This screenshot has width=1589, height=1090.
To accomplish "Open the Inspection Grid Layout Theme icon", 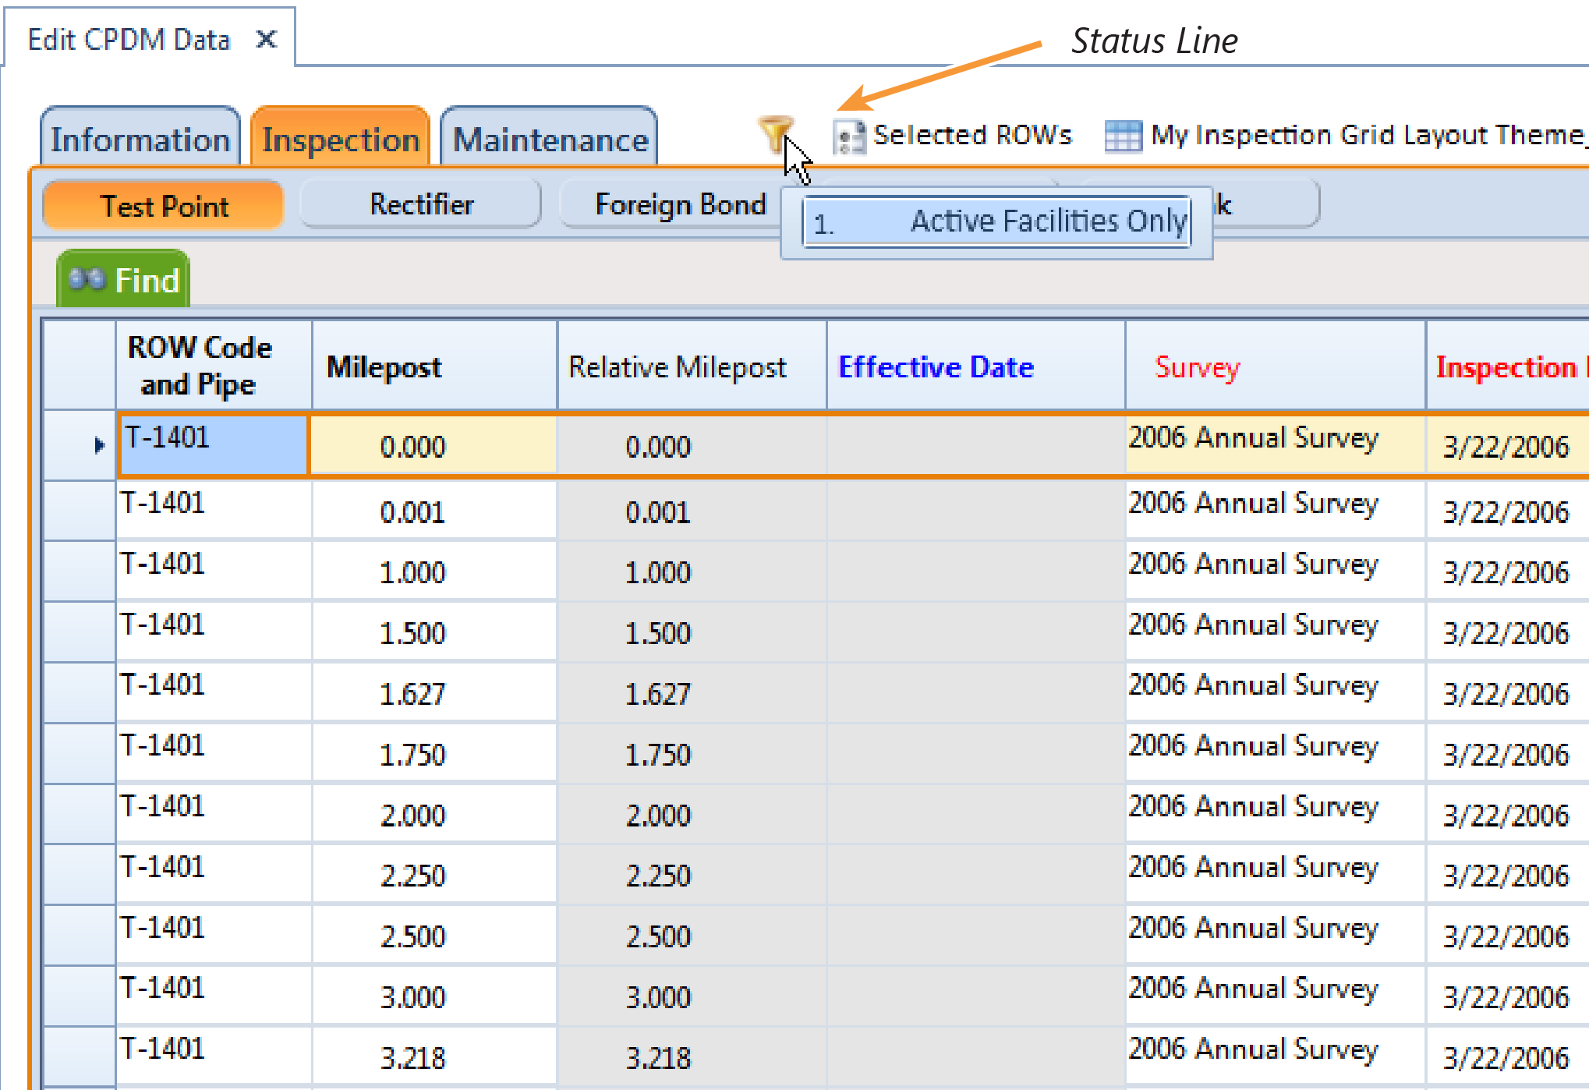I will tap(1123, 137).
